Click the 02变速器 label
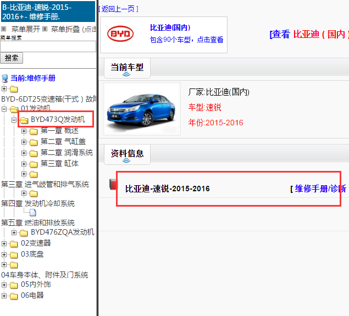This screenshot has height=316, width=349. coord(36,243)
